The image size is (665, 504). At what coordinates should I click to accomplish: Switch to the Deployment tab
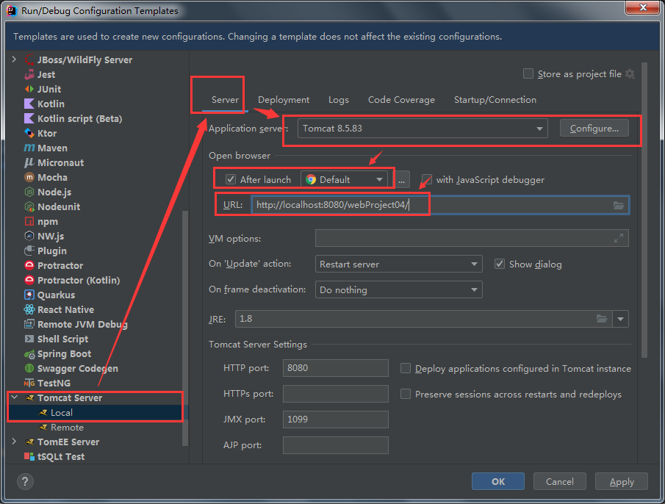click(284, 100)
